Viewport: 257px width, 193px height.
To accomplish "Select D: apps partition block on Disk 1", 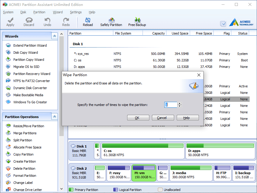I will pos(220,151).
